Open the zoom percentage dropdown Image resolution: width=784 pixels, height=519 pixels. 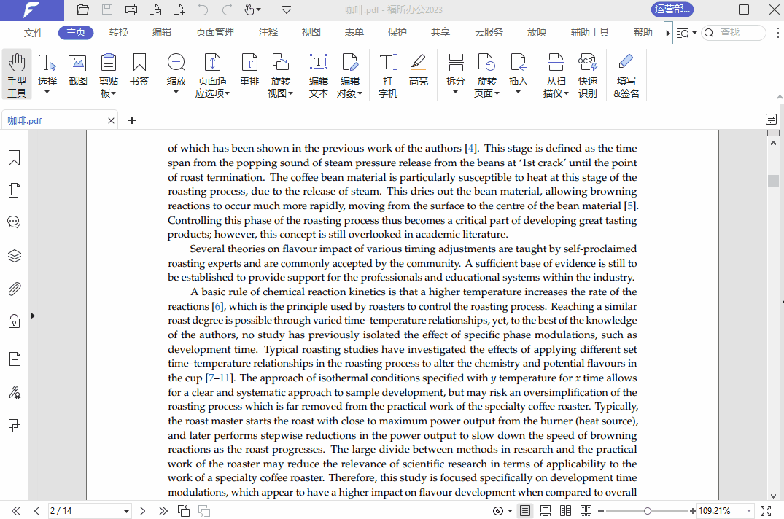(748, 511)
